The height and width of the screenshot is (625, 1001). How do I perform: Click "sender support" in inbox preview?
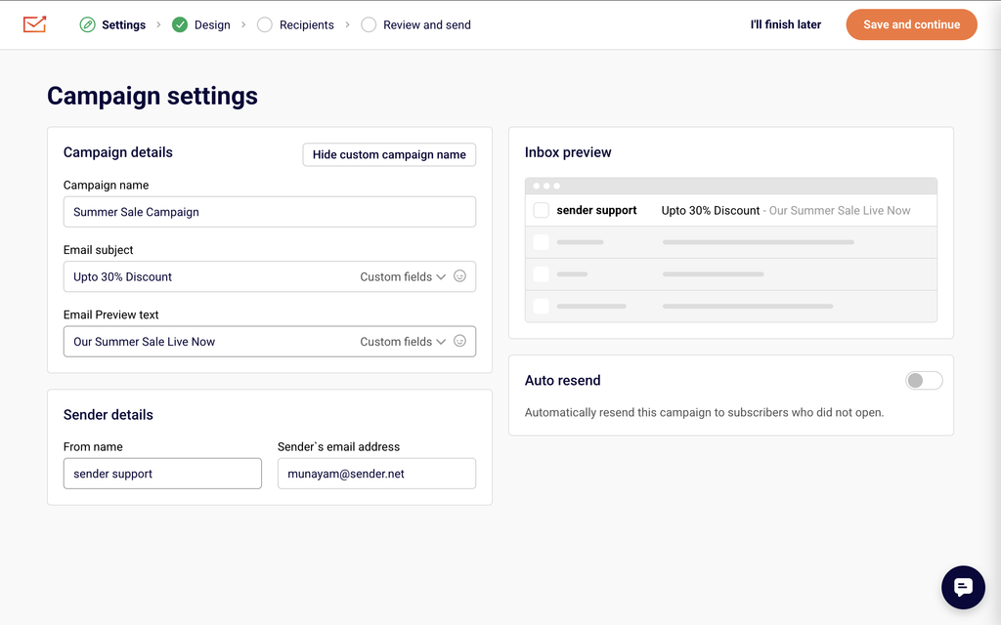pyautogui.click(x=596, y=211)
